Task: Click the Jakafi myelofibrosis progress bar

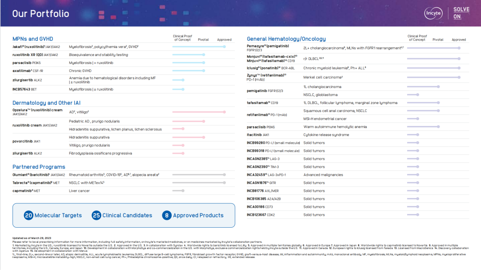Action: click(199, 46)
